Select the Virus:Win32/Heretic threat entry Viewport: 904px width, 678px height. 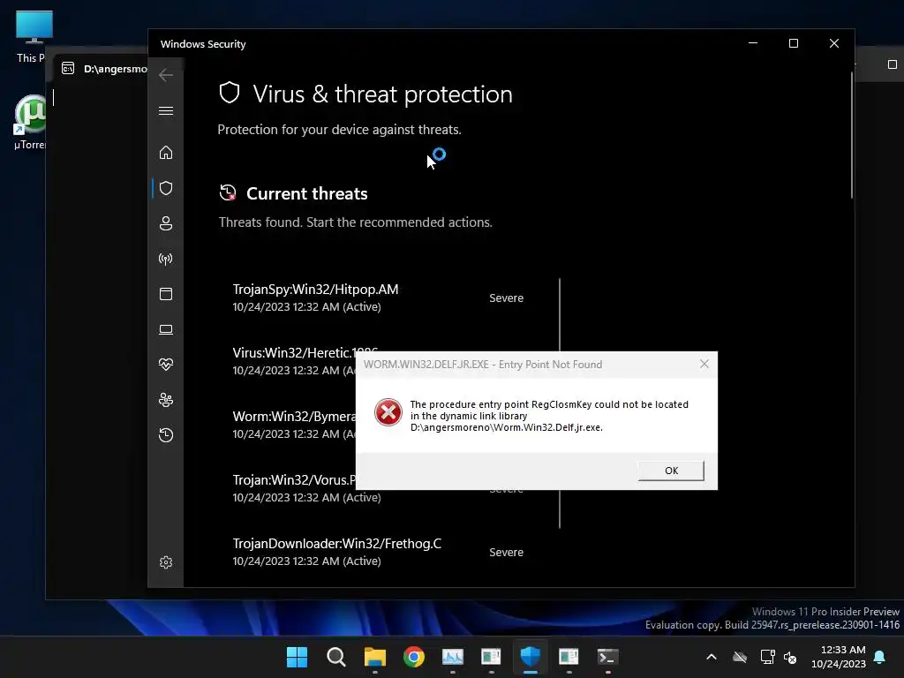(x=294, y=361)
